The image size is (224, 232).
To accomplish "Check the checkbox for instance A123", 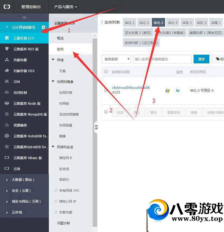I will (x=106, y=90).
